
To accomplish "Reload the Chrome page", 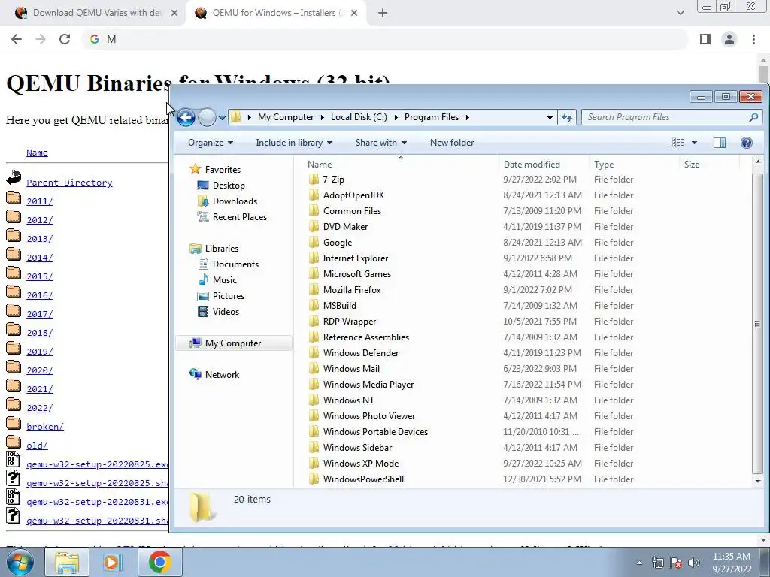I will [x=65, y=39].
